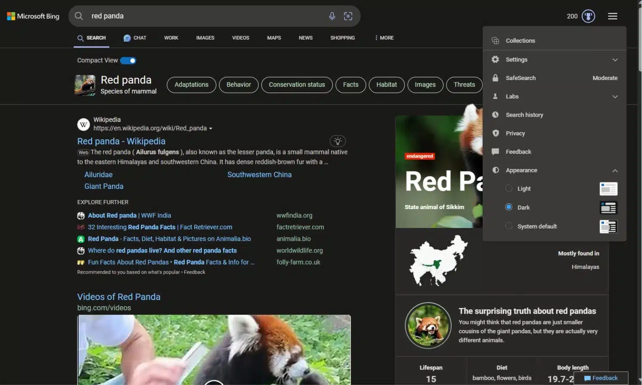Viewport: 642px width, 385px height.
Task: Choose System default appearance
Action: tap(509, 226)
